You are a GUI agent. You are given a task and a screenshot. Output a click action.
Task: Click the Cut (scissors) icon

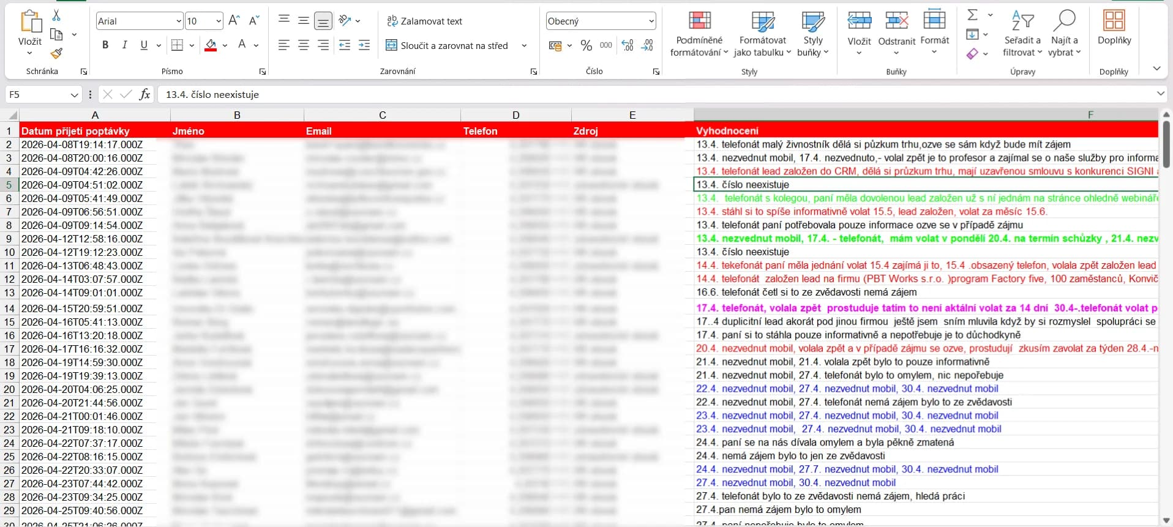click(56, 15)
